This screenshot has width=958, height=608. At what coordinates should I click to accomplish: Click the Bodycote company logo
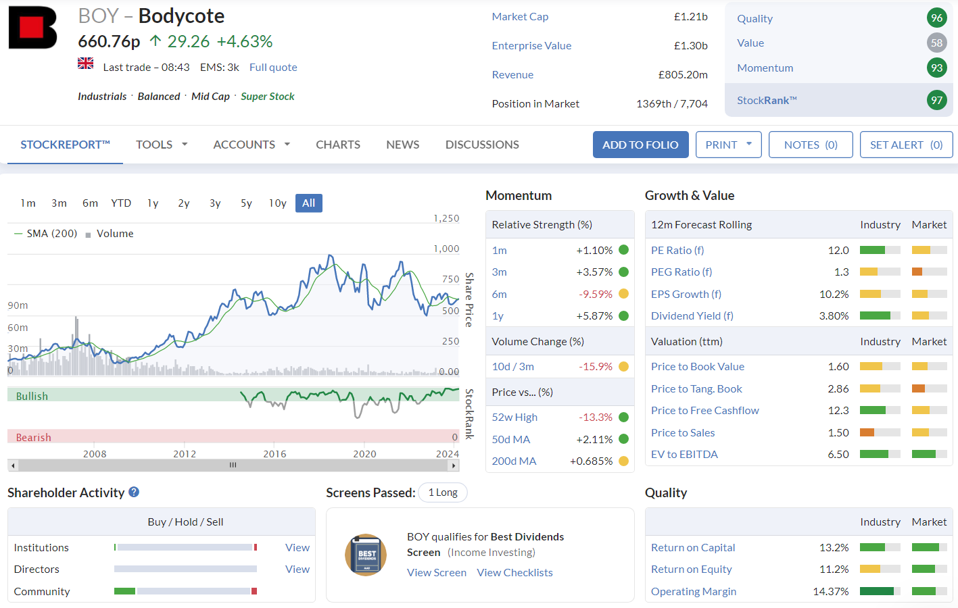coord(32,28)
